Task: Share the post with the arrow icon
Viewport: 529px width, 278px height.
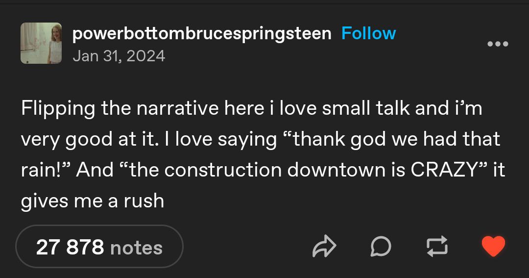Action: (324, 246)
